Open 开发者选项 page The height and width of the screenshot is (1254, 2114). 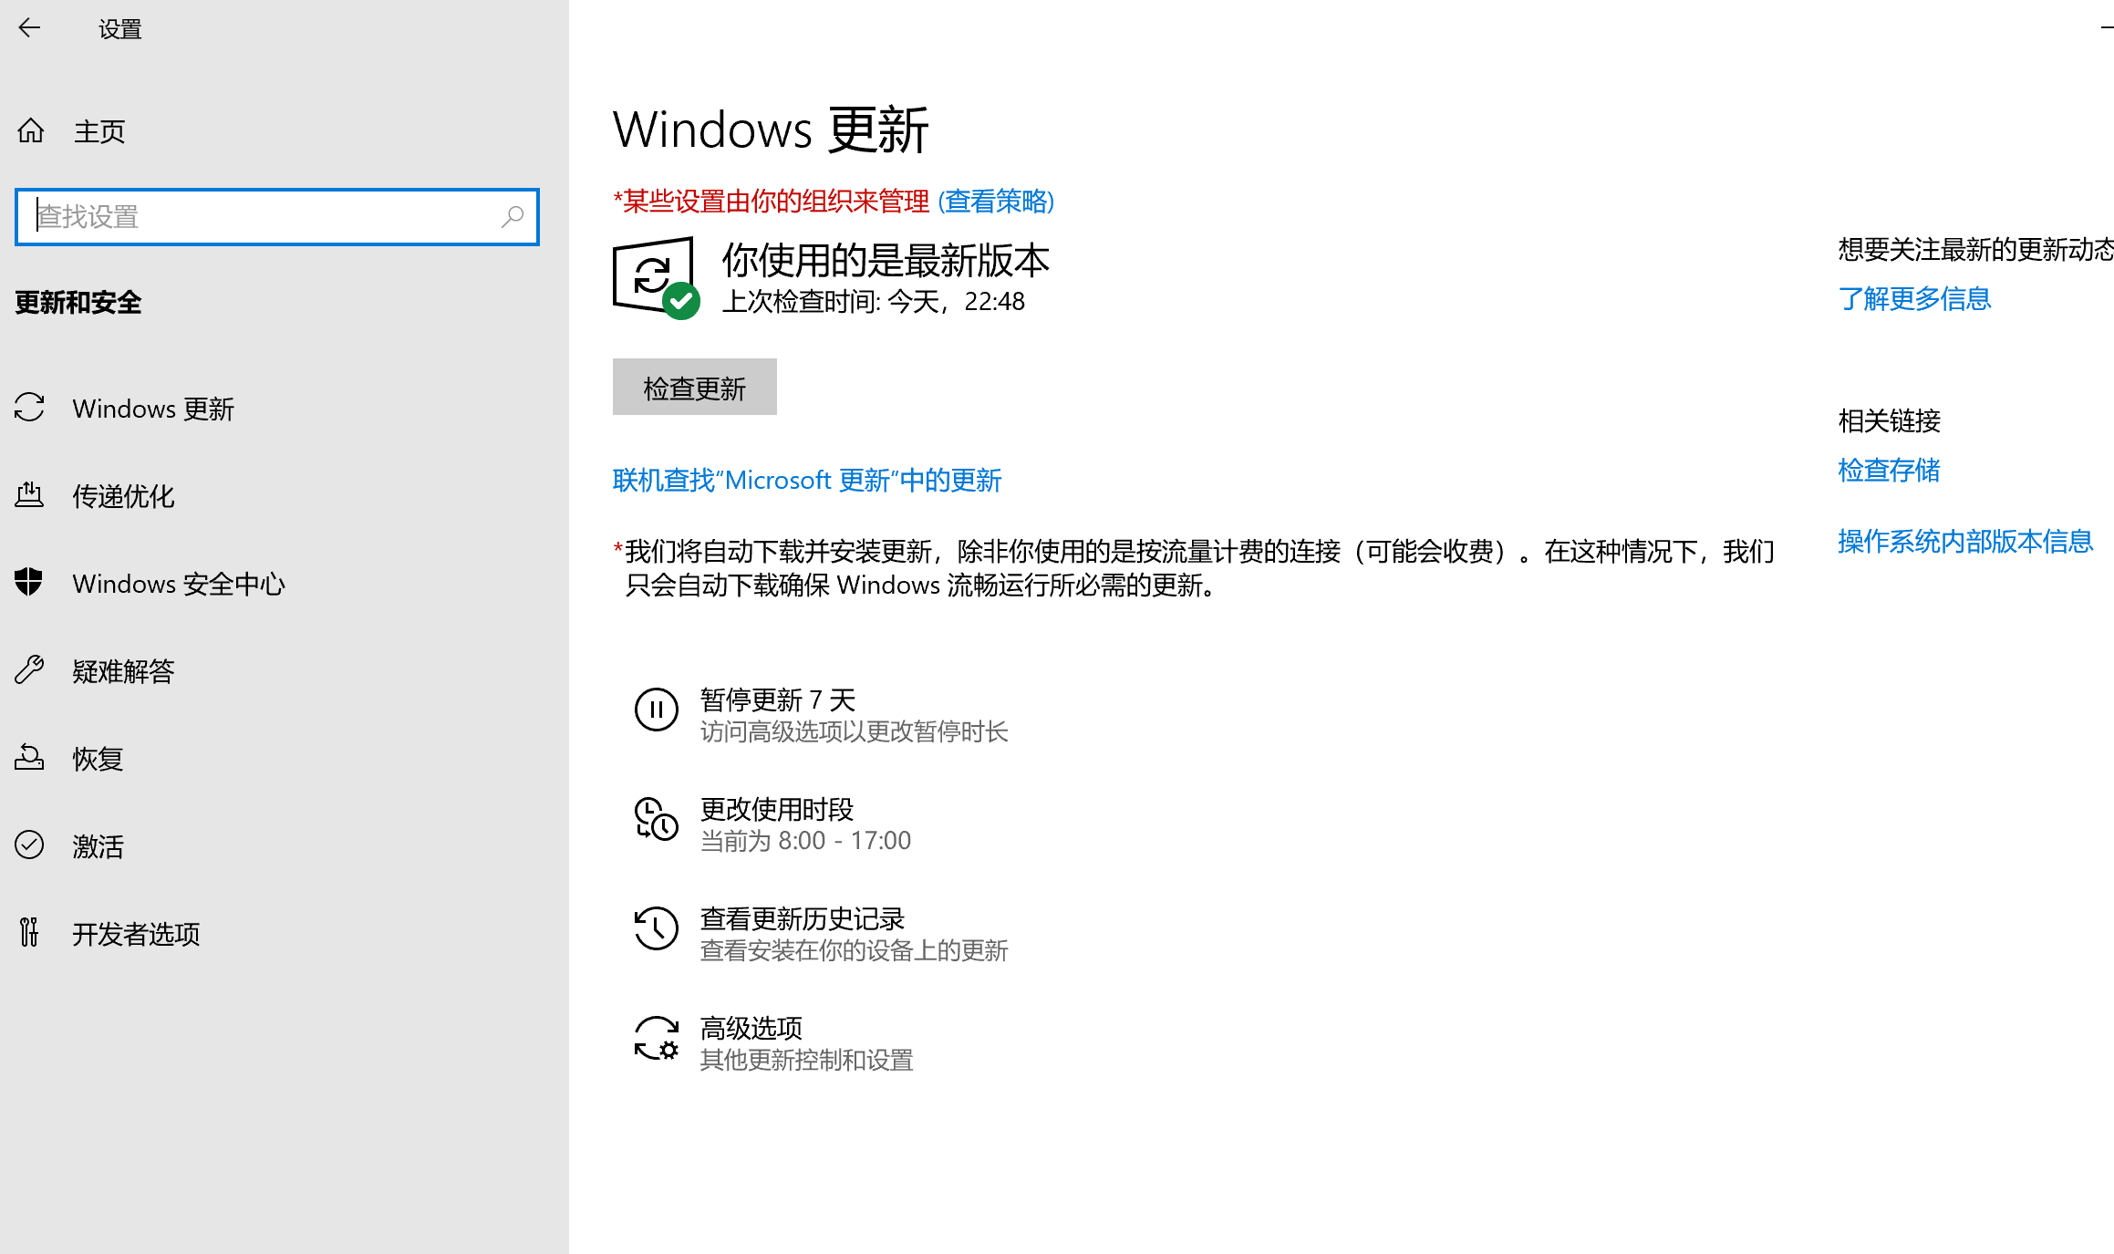(x=136, y=934)
